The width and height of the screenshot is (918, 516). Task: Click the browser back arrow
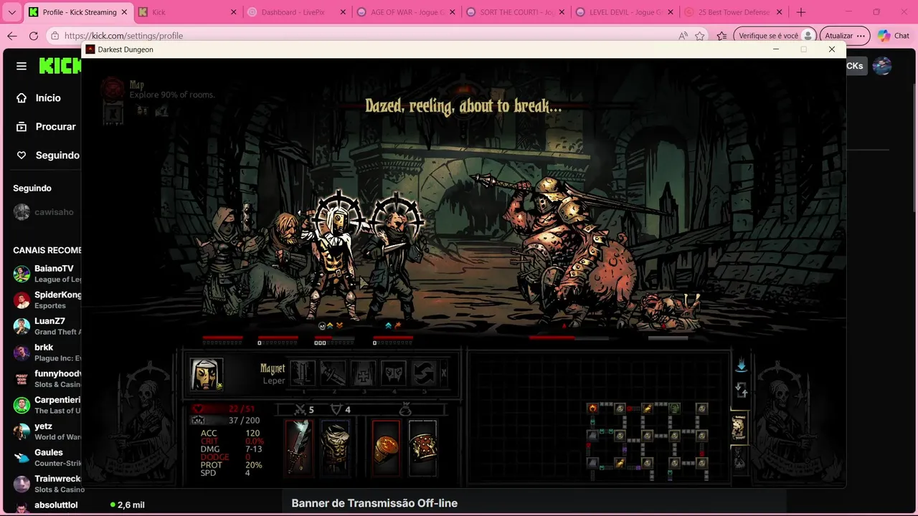tap(11, 36)
